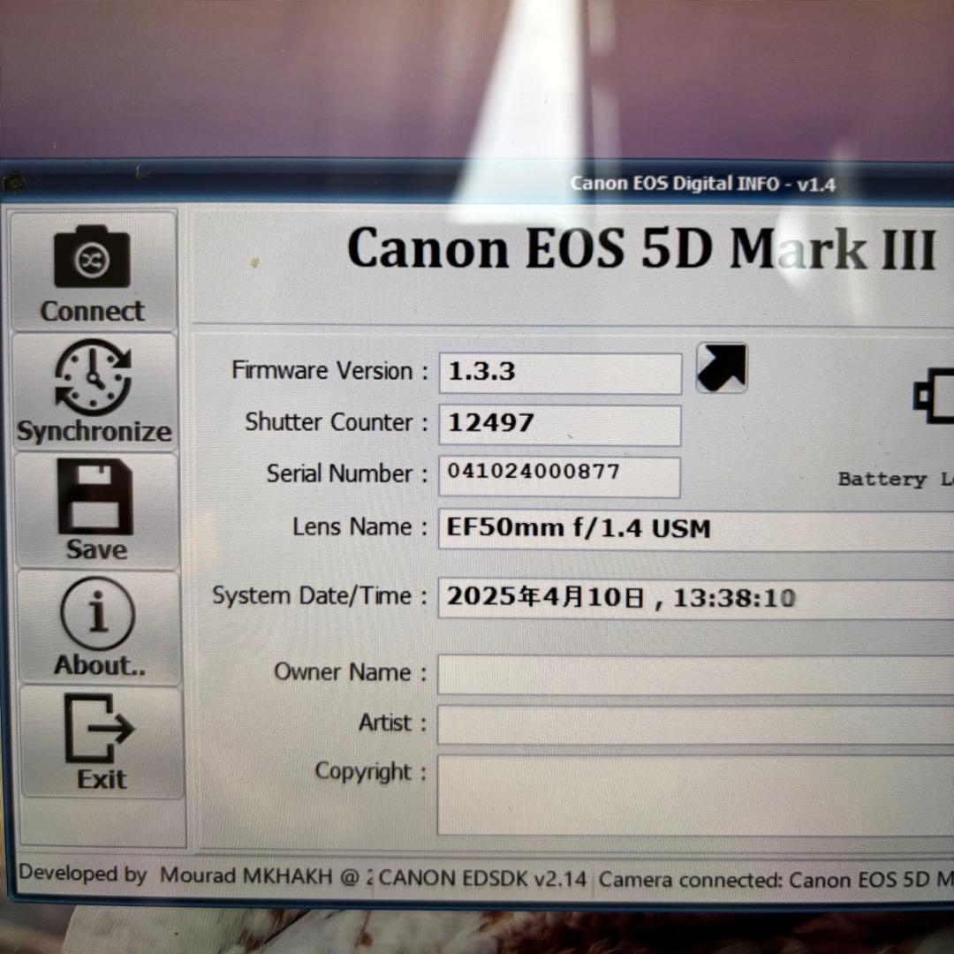This screenshot has height=954, width=954.
Task: Click the Connect camera icon
Action: [91, 261]
